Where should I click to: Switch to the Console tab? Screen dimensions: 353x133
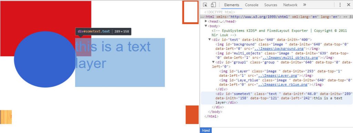click(x=252, y=5)
